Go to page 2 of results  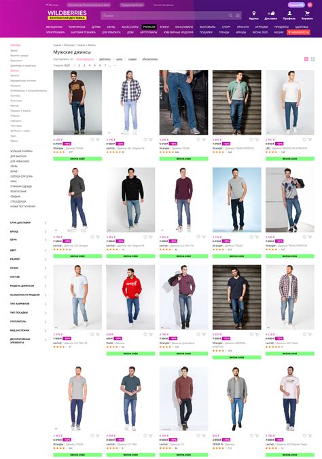79,65
